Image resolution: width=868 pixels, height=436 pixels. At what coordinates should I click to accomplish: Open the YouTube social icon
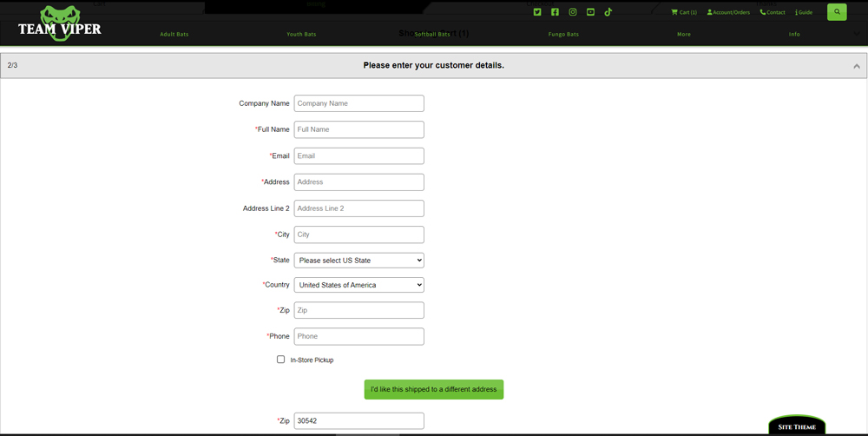[590, 12]
